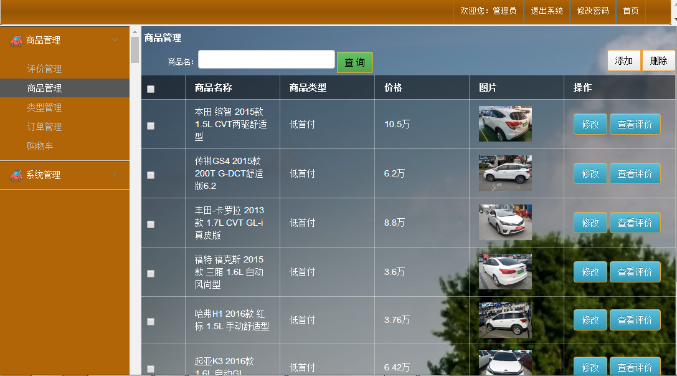Focus the 商品名 search input field
Image resolution: width=677 pixels, height=376 pixels.
(x=267, y=60)
